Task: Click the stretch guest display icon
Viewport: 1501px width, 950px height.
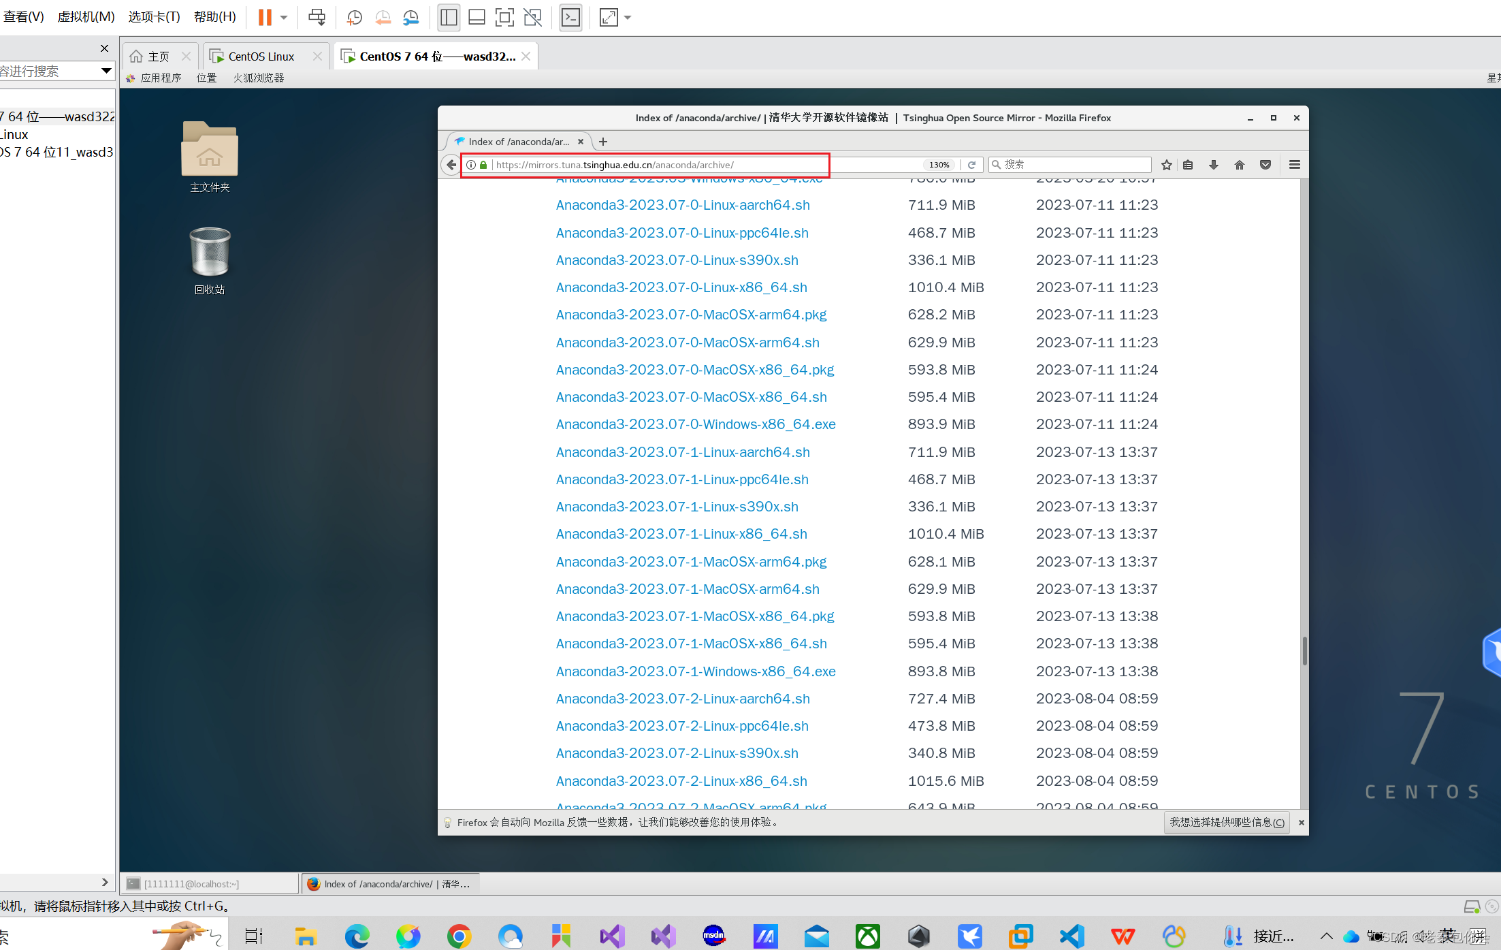Action: point(609,18)
